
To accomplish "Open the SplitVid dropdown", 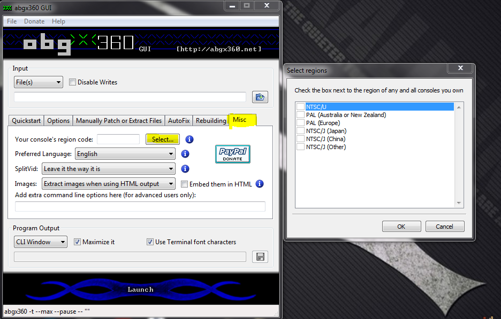I will (170, 168).
